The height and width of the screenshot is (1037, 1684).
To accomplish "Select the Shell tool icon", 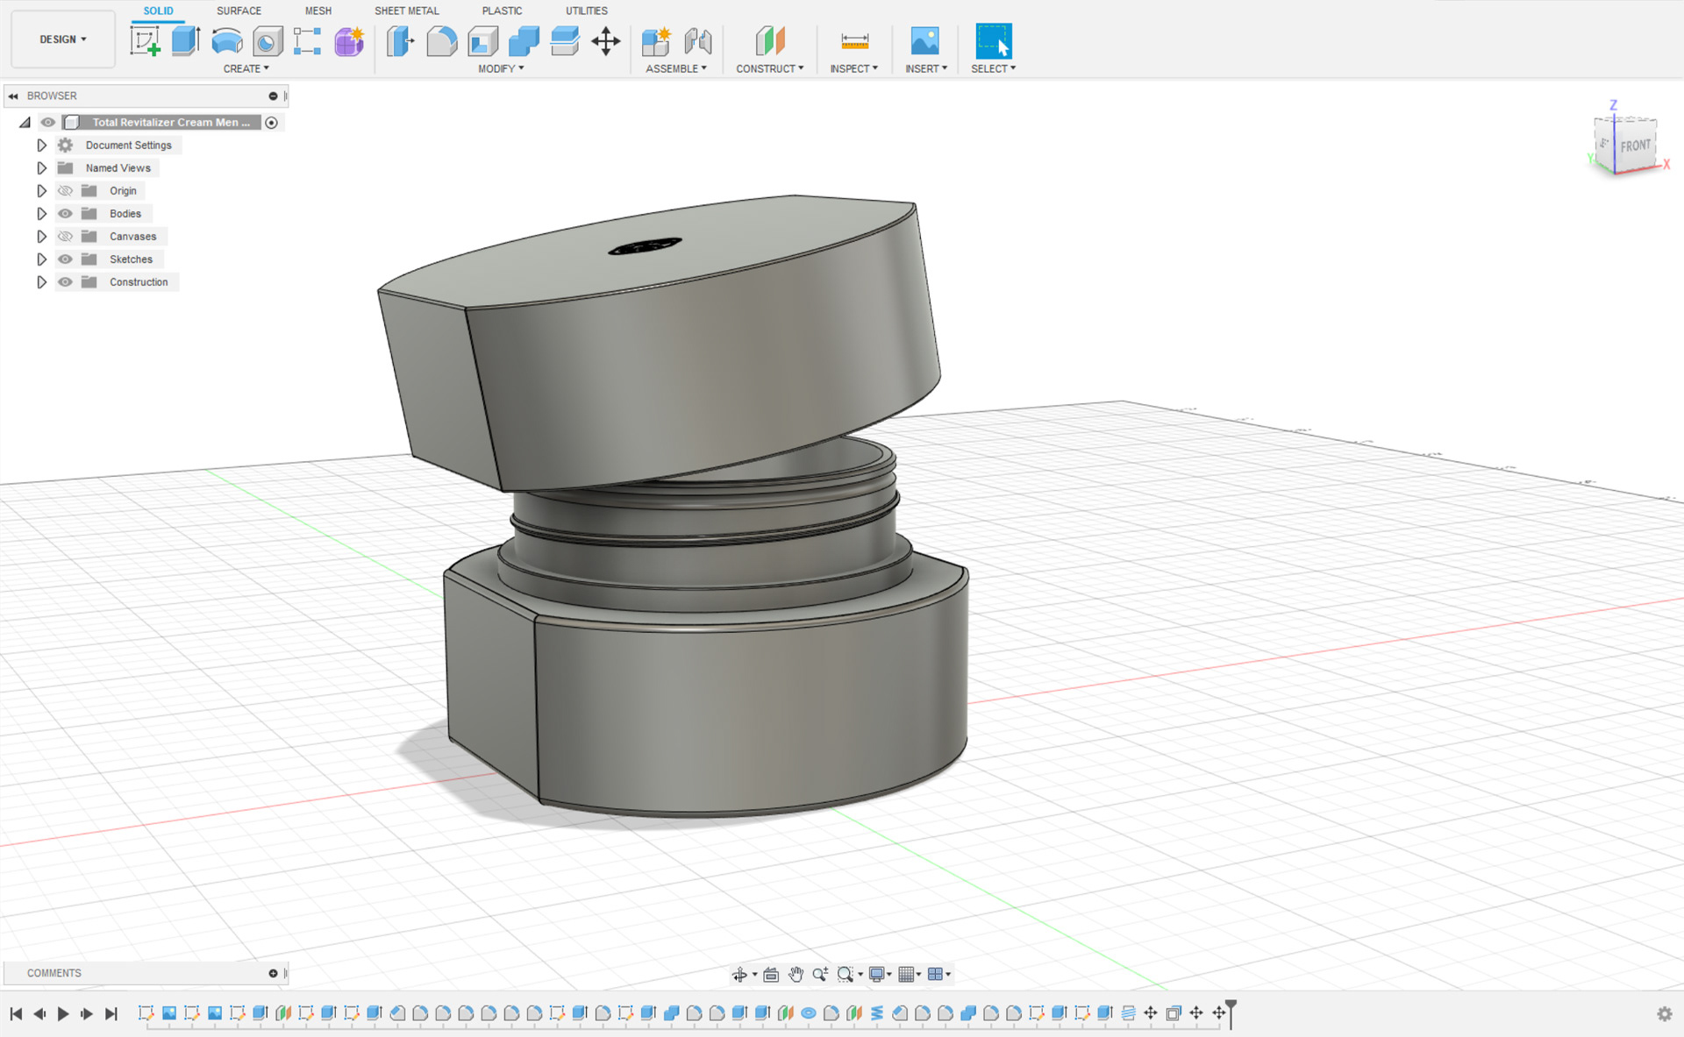I will tap(482, 41).
